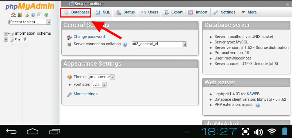This screenshot has width=292, height=138.
Task: Open the Users tab
Action: (x=150, y=12)
